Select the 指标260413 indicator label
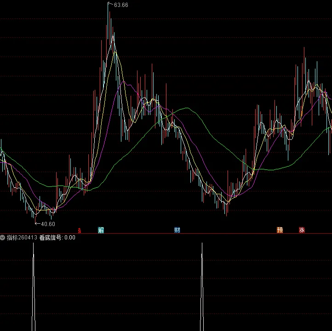The image size is (332, 331). pos(22,238)
